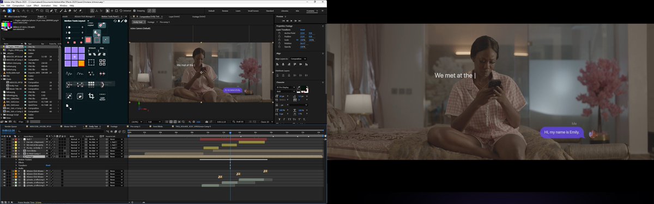The image size is (654, 204).
Task: Open the Composition menu
Action: (x=18, y=5)
